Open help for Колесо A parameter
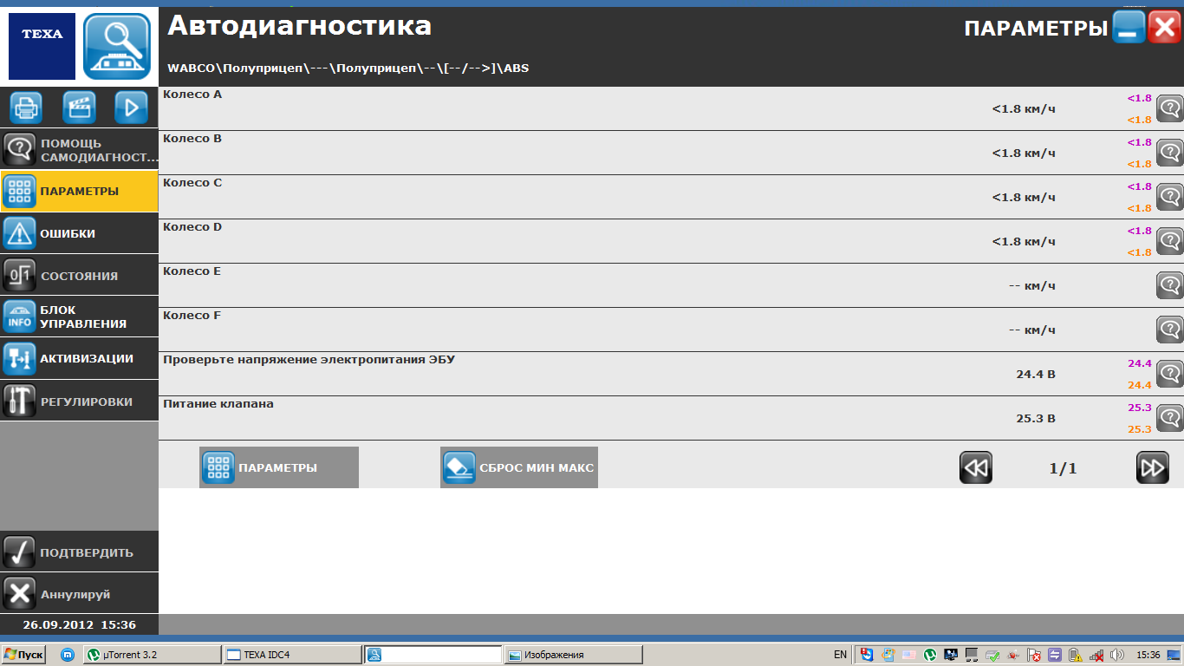The height and width of the screenshot is (666, 1184). [x=1169, y=108]
